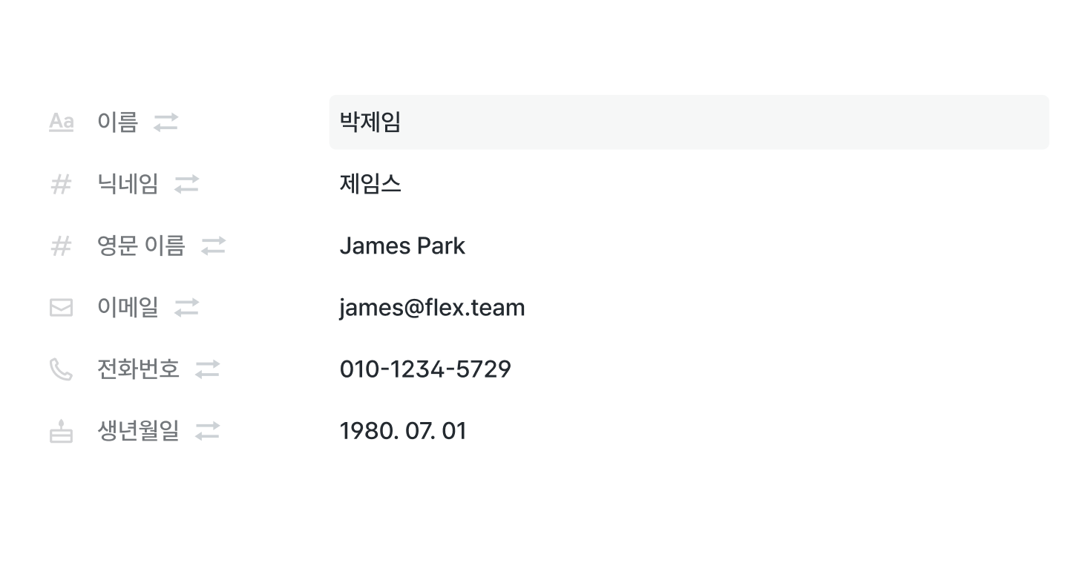Click the email value james@flex.team
This screenshot has height=583, width=1085.
432,307
